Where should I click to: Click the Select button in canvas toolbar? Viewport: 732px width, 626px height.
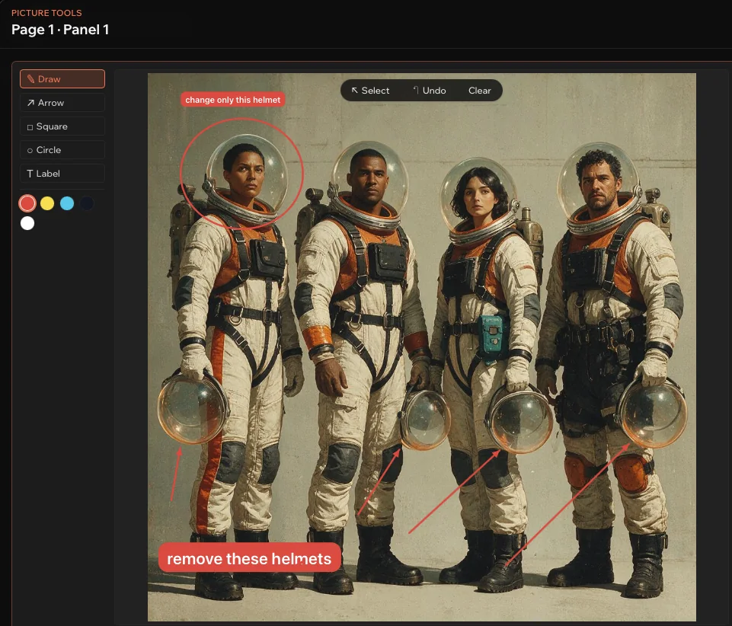click(x=370, y=91)
